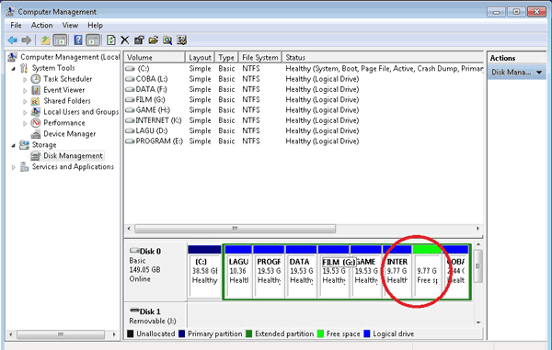Expand the Performance node

click(25, 123)
